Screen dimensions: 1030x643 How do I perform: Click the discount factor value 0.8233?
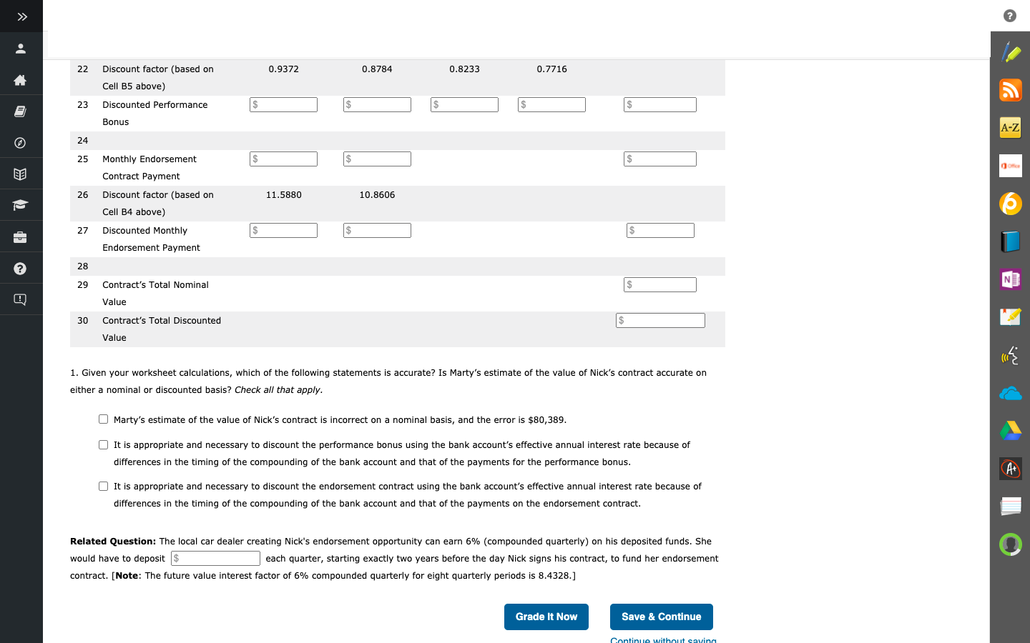(x=464, y=69)
